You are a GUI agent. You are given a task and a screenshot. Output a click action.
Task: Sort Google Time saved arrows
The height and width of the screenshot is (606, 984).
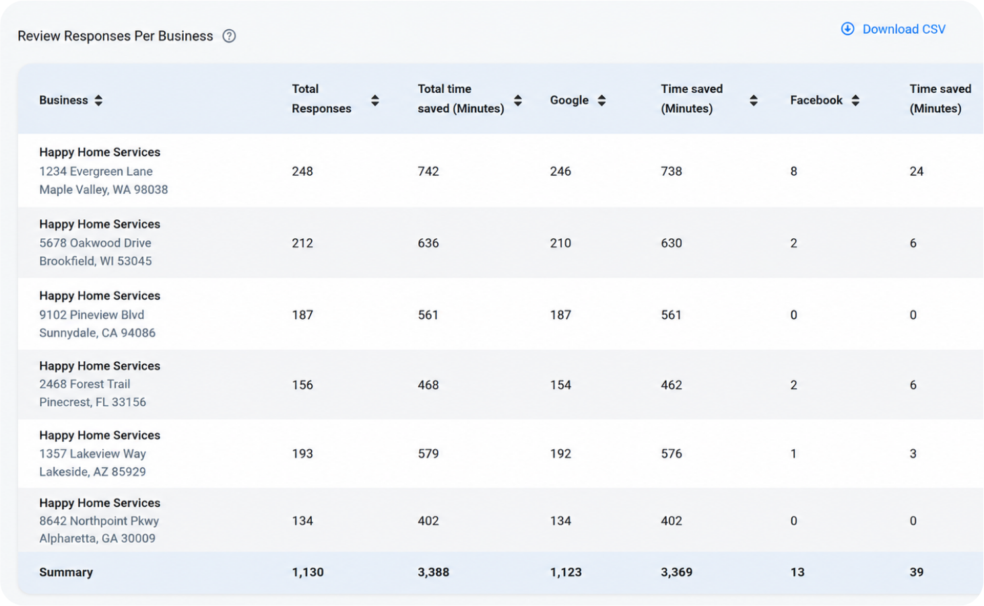(x=754, y=100)
